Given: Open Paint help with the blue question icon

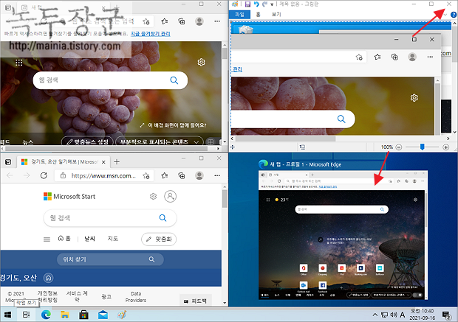Looking at the screenshot, I should tap(454, 15).
